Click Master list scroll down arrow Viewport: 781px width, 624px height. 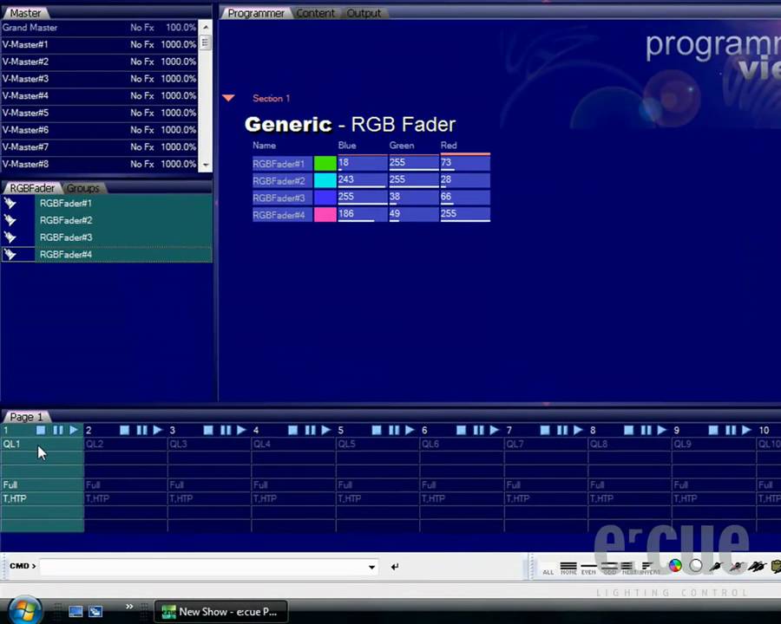click(205, 165)
